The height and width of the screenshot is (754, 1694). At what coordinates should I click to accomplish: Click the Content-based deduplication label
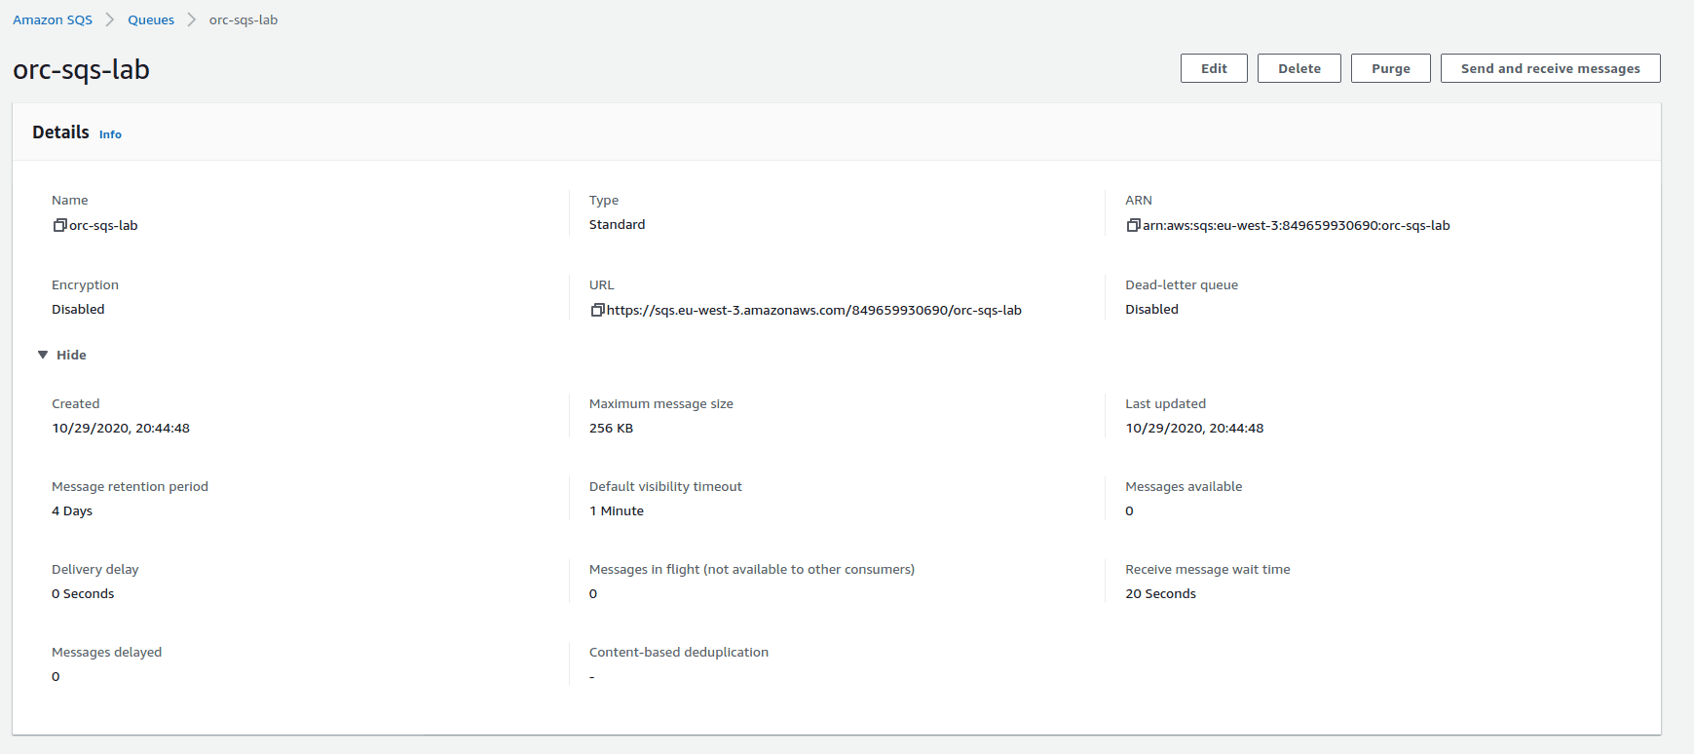(679, 652)
